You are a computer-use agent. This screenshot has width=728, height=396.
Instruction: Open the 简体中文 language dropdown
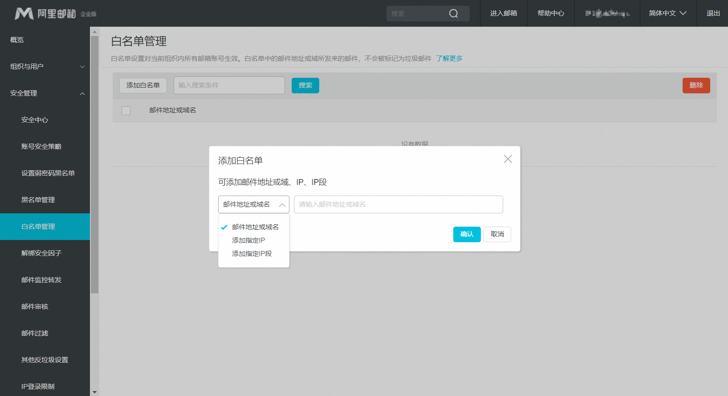click(x=667, y=13)
